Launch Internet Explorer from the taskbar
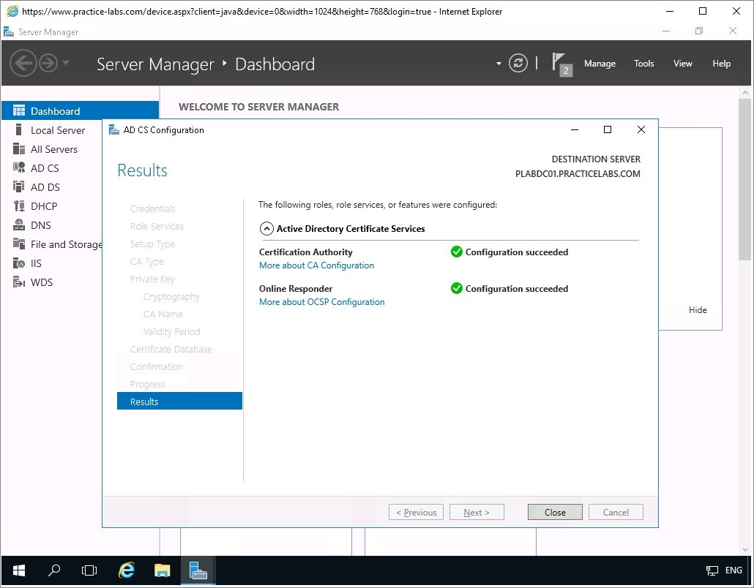This screenshot has width=754, height=588. pyautogui.click(x=127, y=570)
